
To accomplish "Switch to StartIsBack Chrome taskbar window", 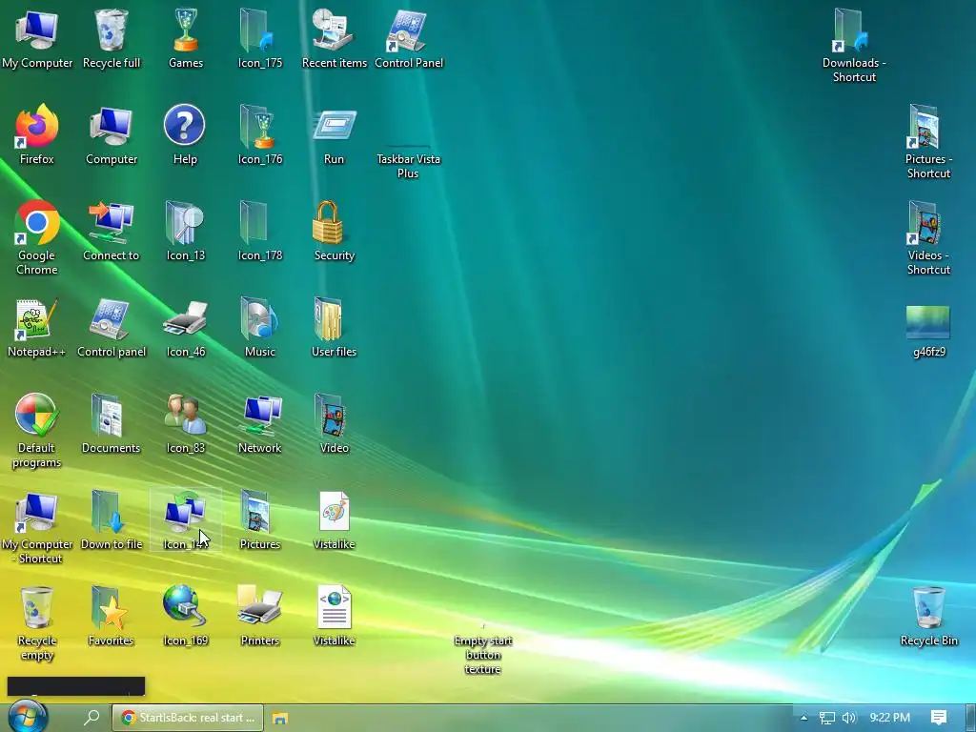I will click(x=188, y=718).
